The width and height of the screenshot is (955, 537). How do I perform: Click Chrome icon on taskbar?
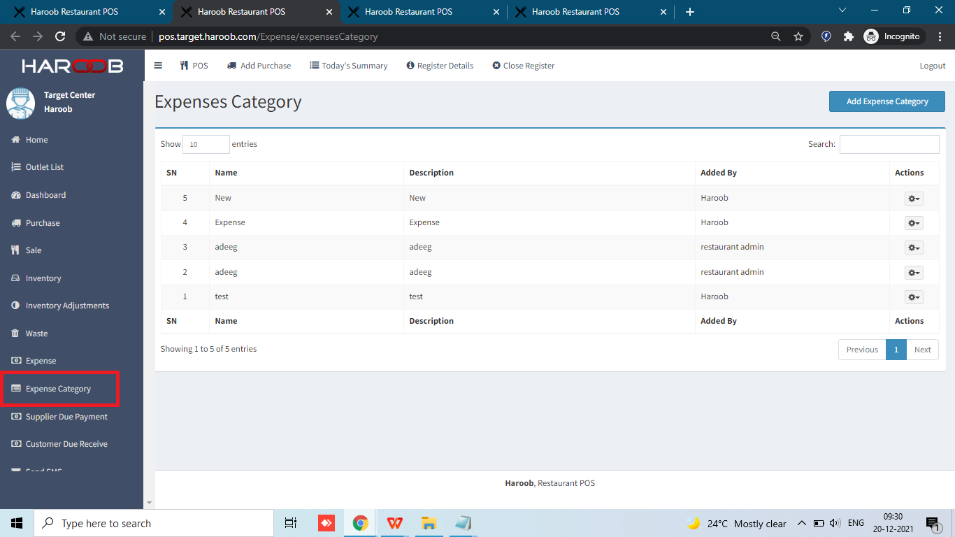point(361,523)
